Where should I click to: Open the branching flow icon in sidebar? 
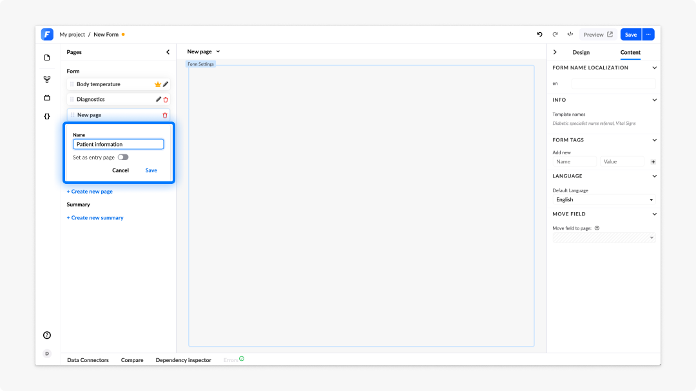pos(47,79)
